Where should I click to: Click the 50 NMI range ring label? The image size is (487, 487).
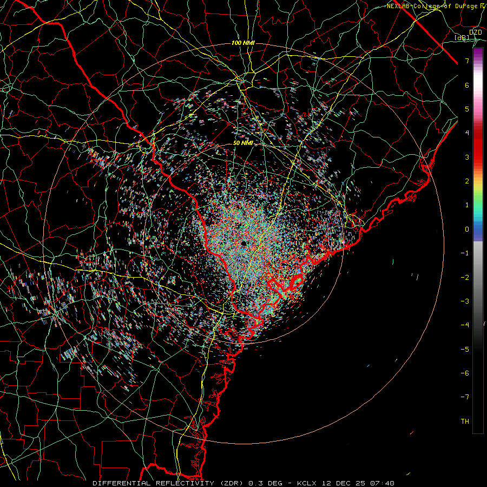243,143
